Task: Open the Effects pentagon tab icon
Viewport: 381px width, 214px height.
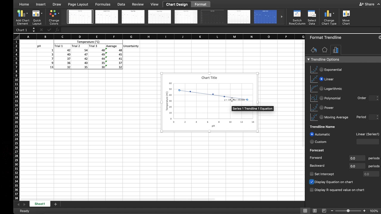Action: (x=324, y=50)
